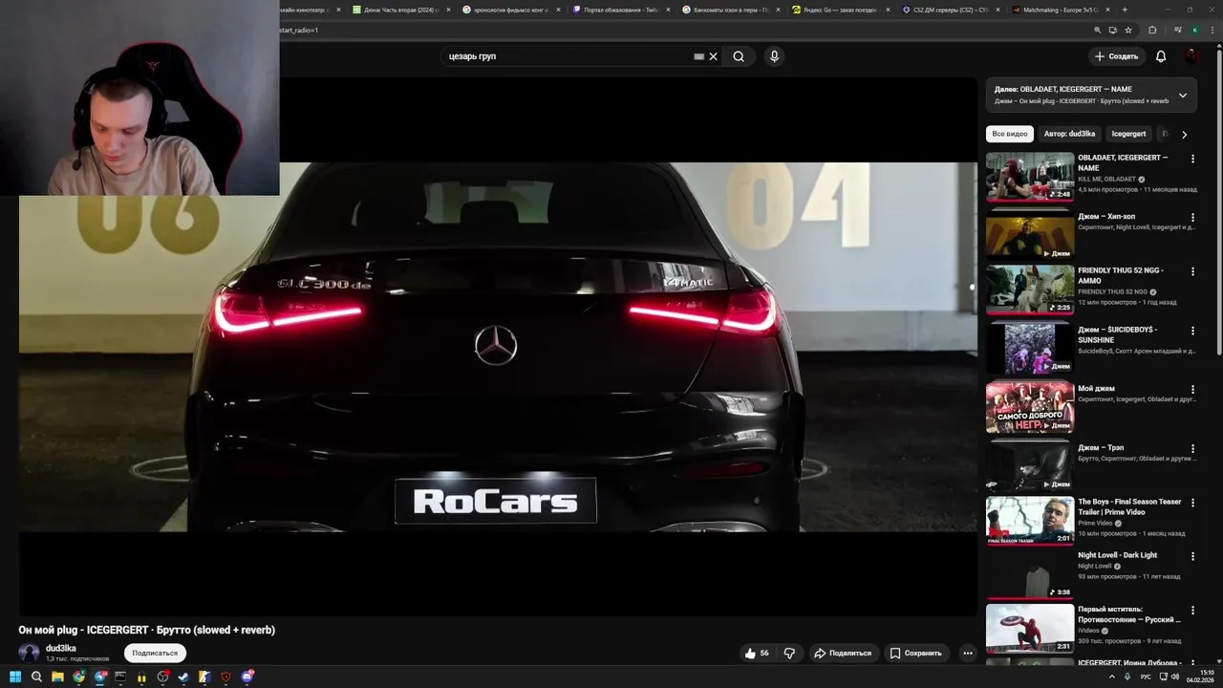Open the taskbar clock showing 15:10

(x=1200, y=677)
